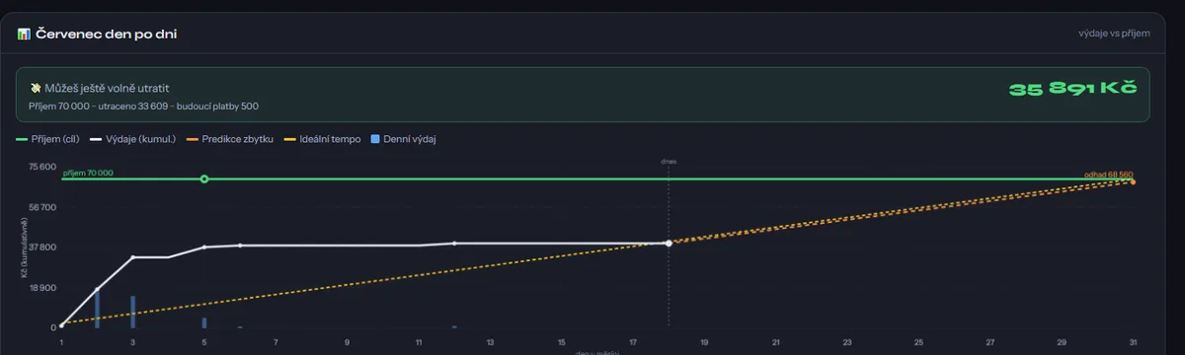This screenshot has width=1185, height=355.
Task: Click the 75 600 y-axis label
Action: pos(42,167)
